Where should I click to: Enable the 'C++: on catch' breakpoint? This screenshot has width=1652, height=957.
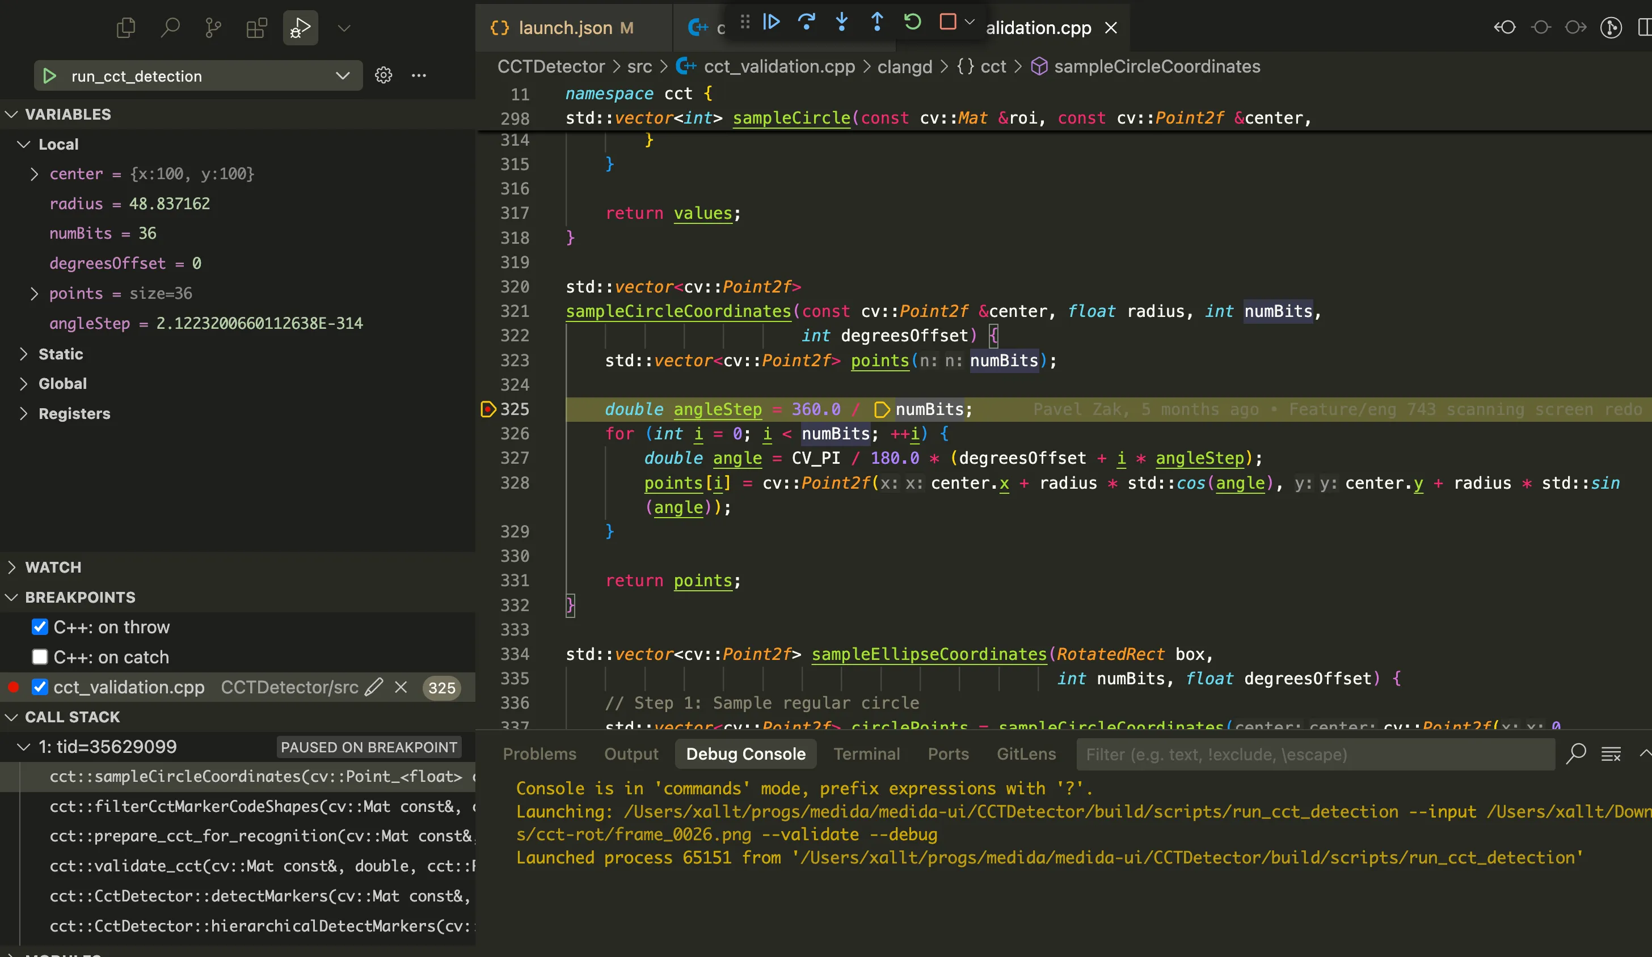click(40, 657)
